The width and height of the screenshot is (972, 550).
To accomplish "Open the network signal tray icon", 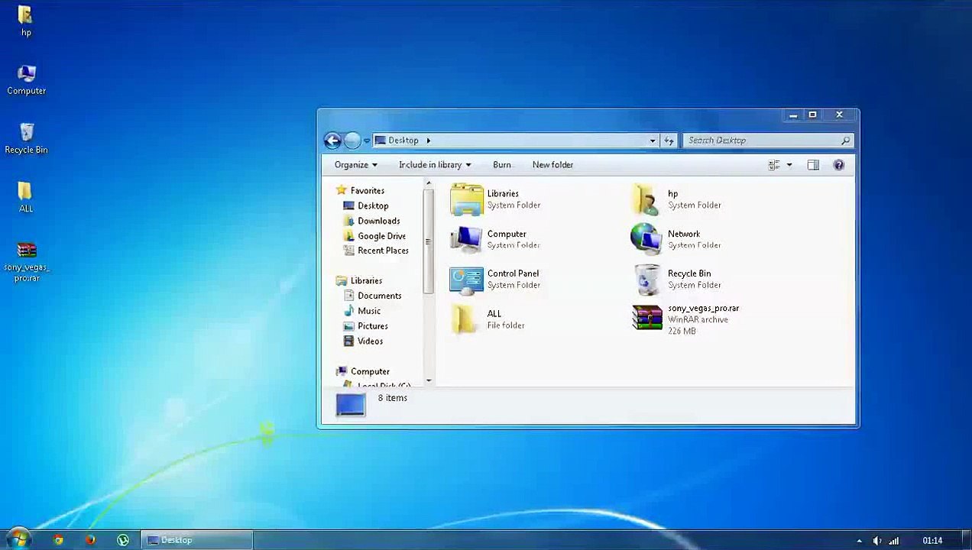I will (893, 541).
